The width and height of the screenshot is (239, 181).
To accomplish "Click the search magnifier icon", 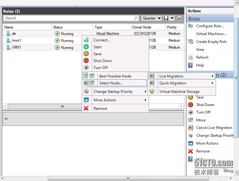I will click(136, 18).
